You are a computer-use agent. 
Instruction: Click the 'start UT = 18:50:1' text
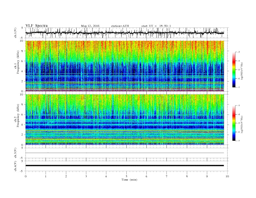[x=156, y=26]
